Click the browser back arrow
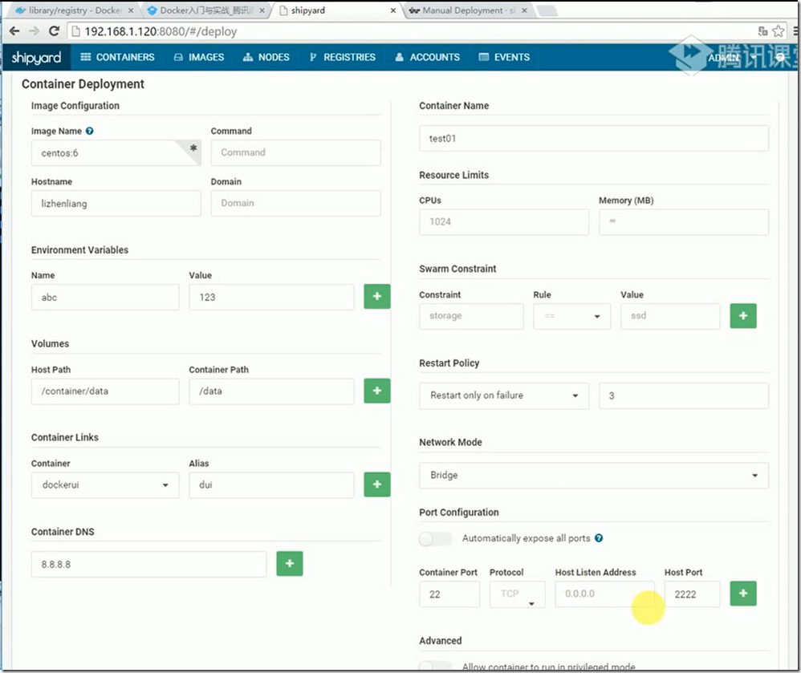Screen dimensions: 801x673 (14, 31)
